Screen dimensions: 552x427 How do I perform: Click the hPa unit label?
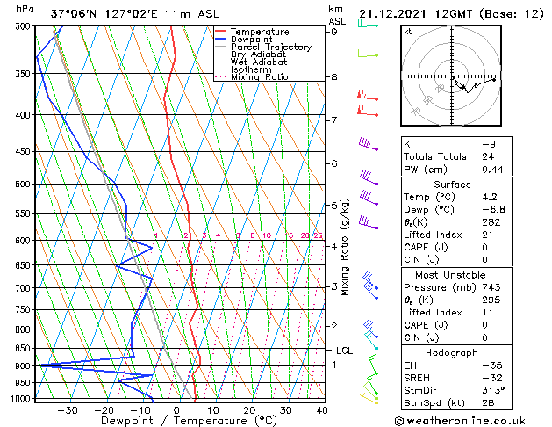25,10
